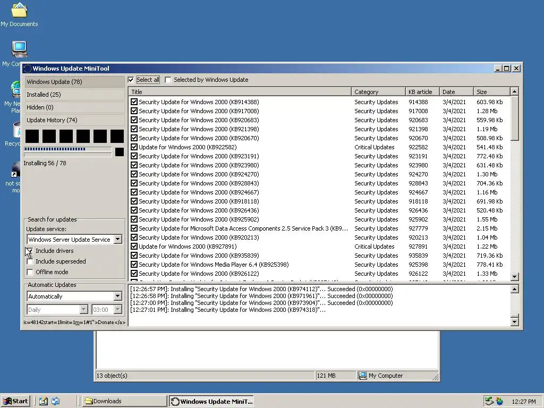
Task: Open My Computer desktop icon
Action: (19, 49)
